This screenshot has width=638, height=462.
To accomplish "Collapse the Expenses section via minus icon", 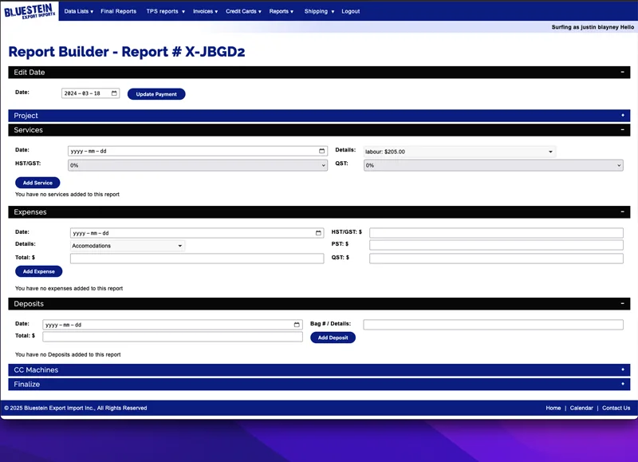I will point(622,211).
